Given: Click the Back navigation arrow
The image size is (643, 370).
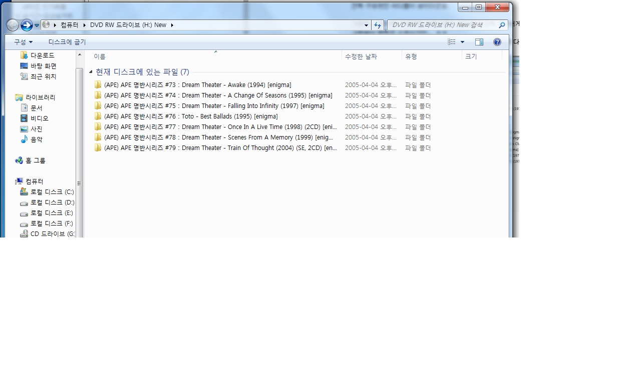Looking at the screenshot, I should [13, 25].
